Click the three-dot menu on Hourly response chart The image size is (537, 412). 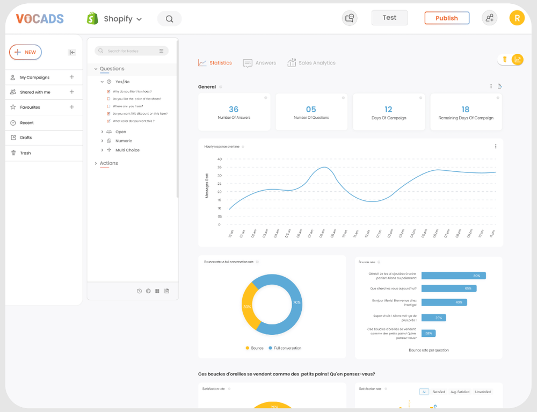pos(496,146)
